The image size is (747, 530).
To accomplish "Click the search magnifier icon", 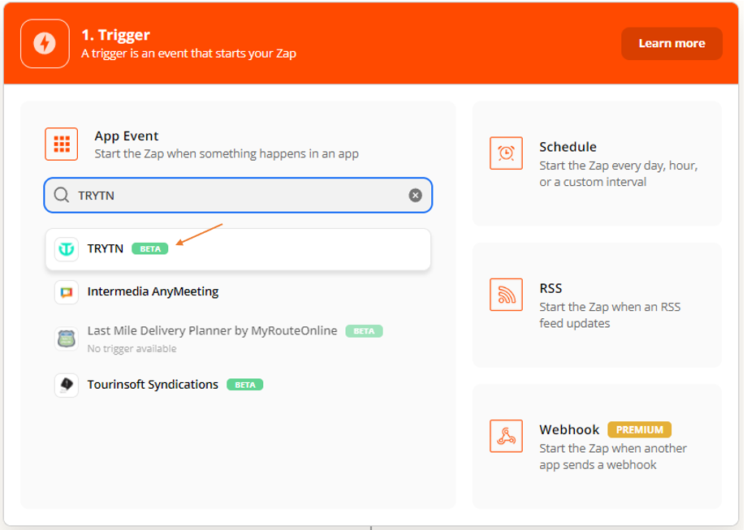I will pos(62,195).
